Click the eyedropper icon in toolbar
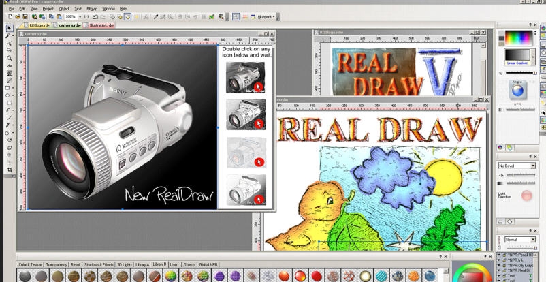The image size is (546, 282). 156,17
